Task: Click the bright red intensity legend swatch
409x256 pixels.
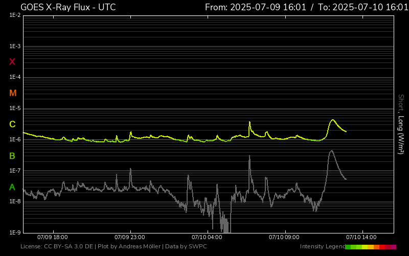Action: [x=382, y=247]
